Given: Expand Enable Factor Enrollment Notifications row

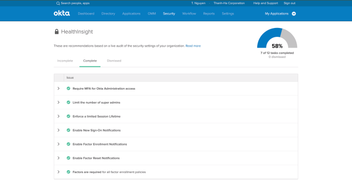Looking at the screenshot, I should point(58,145).
